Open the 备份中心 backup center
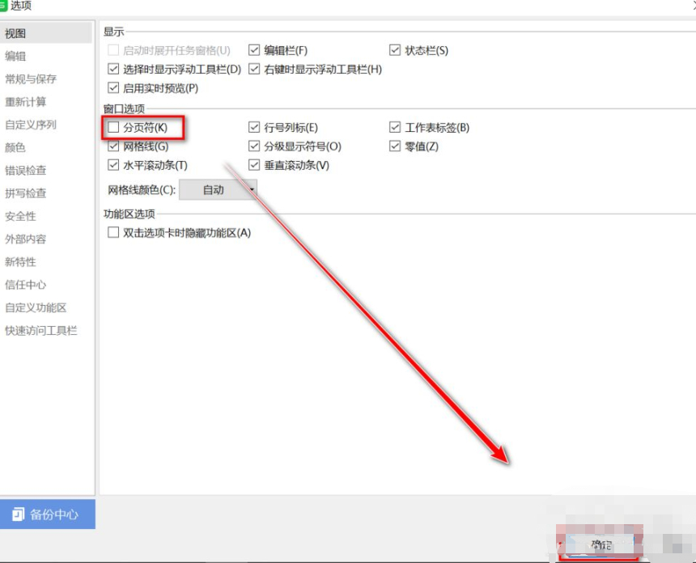Screen dimensions: 696x563 click(x=48, y=514)
